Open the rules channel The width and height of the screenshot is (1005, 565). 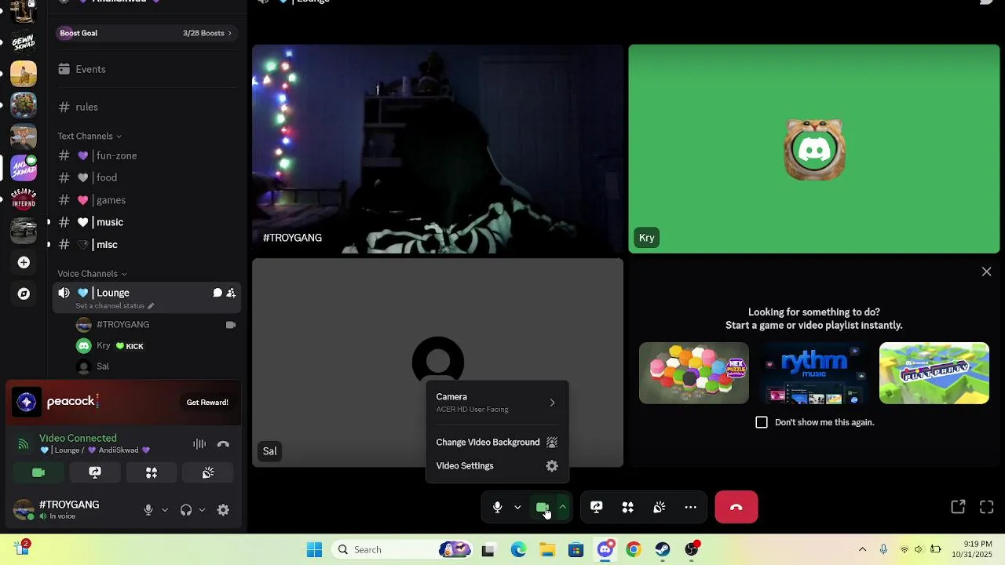coord(146,107)
